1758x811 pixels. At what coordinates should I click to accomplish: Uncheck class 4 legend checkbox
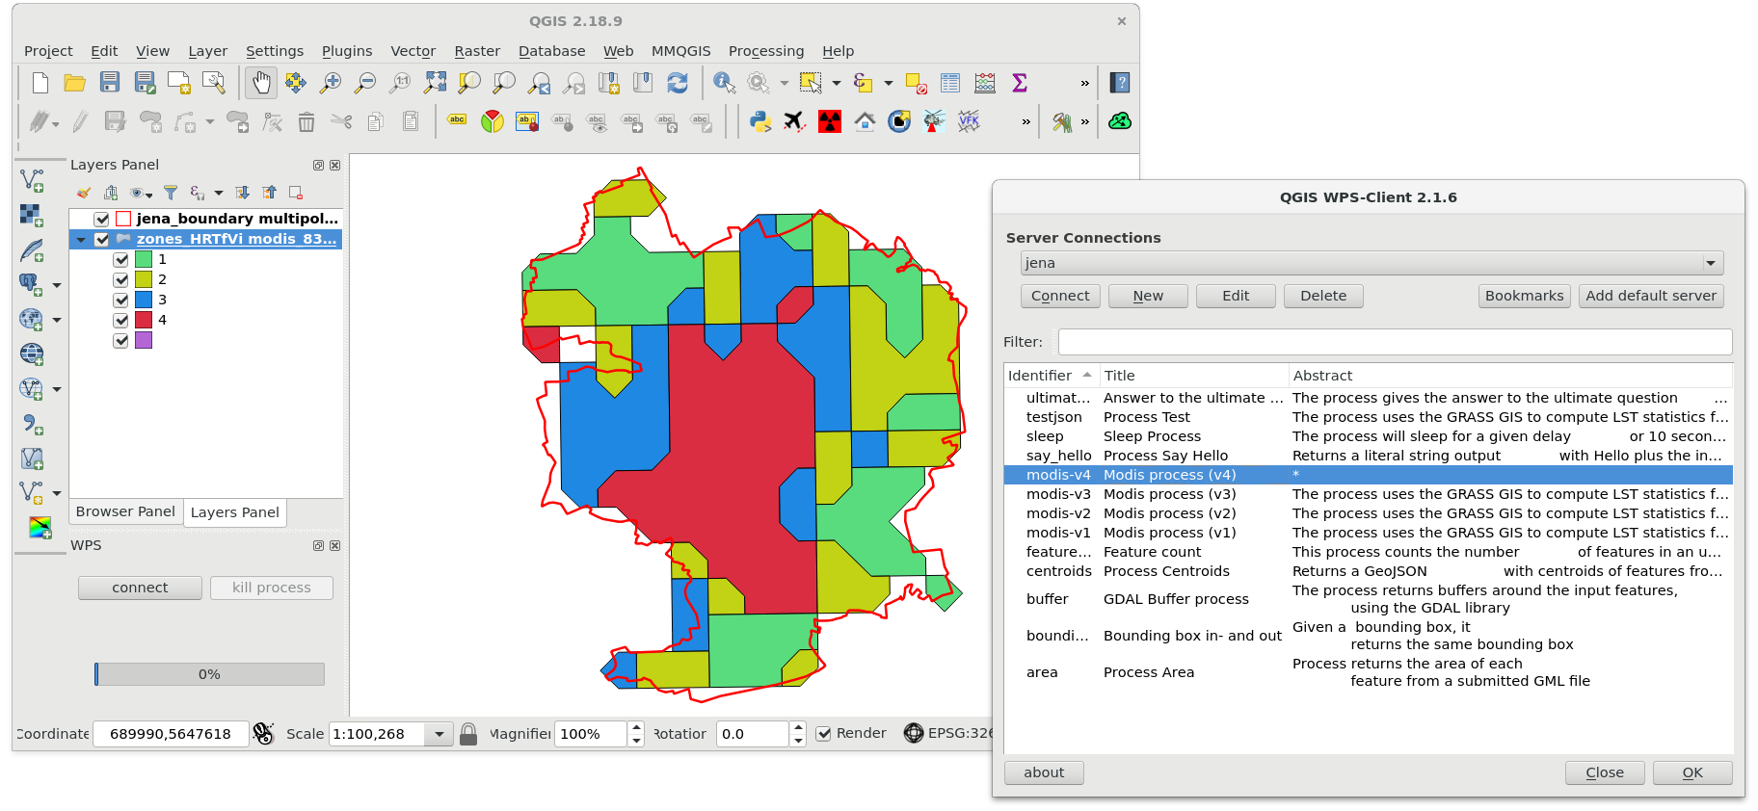[x=120, y=320]
